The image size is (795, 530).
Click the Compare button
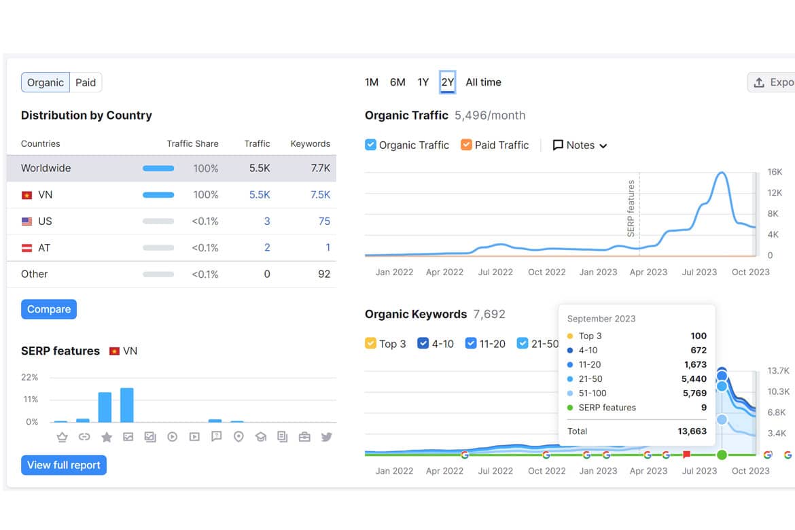(49, 309)
